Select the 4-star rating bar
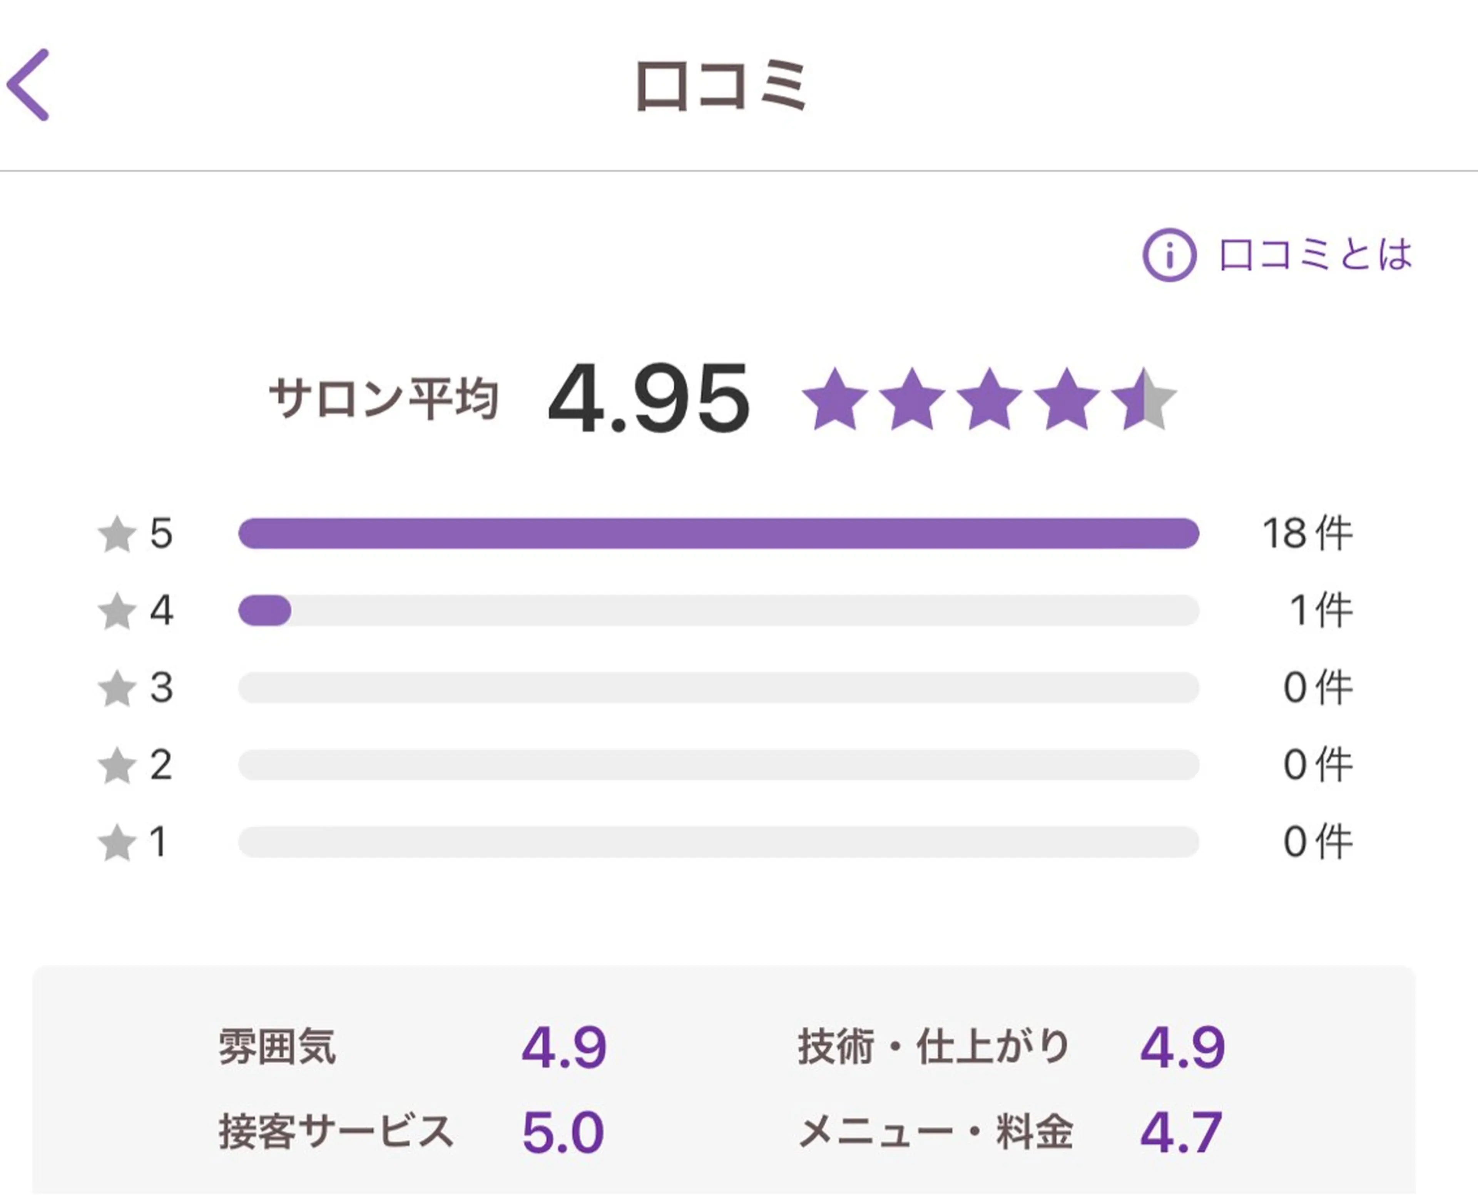Image resolution: width=1478 pixels, height=1195 pixels. click(718, 611)
